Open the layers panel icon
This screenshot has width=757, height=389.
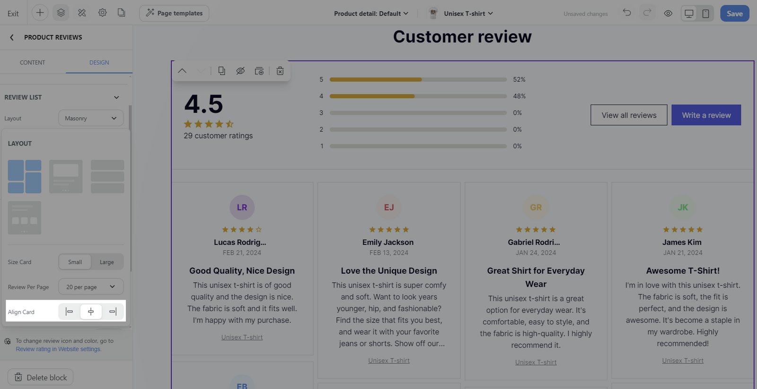coord(61,13)
